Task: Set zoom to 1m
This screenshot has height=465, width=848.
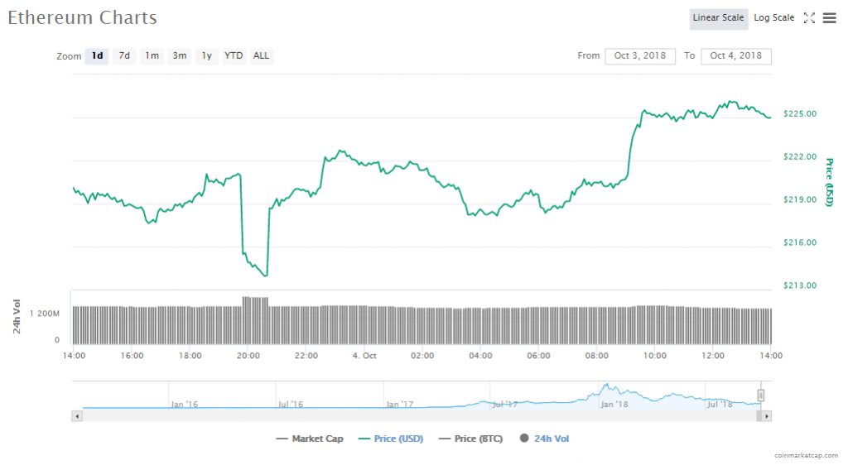Action: pyautogui.click(x=152, y=56)
